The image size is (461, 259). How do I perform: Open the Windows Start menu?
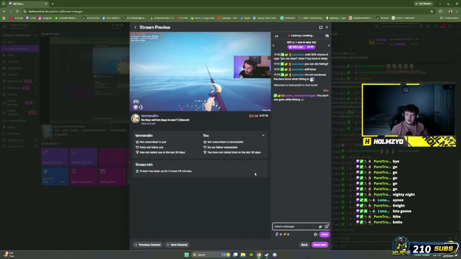coord(187,255)
